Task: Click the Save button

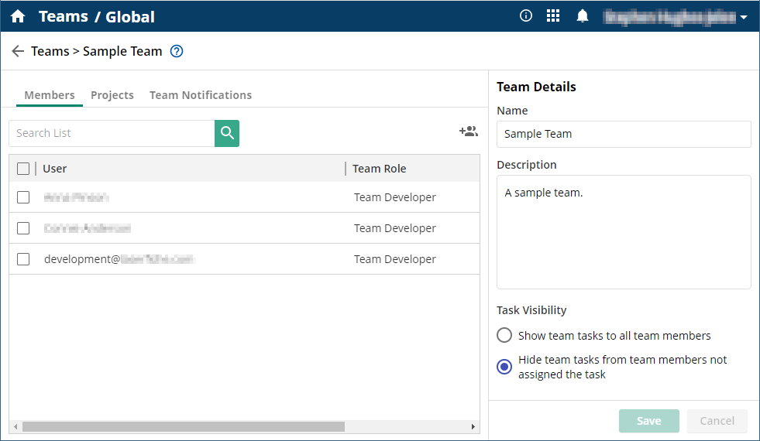Action: tap(648, 421)
